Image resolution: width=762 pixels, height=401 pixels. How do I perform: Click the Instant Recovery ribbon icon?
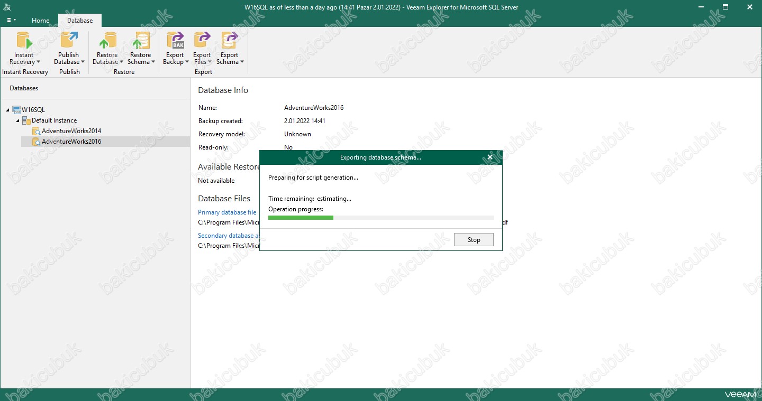click(x=24, y=41)
